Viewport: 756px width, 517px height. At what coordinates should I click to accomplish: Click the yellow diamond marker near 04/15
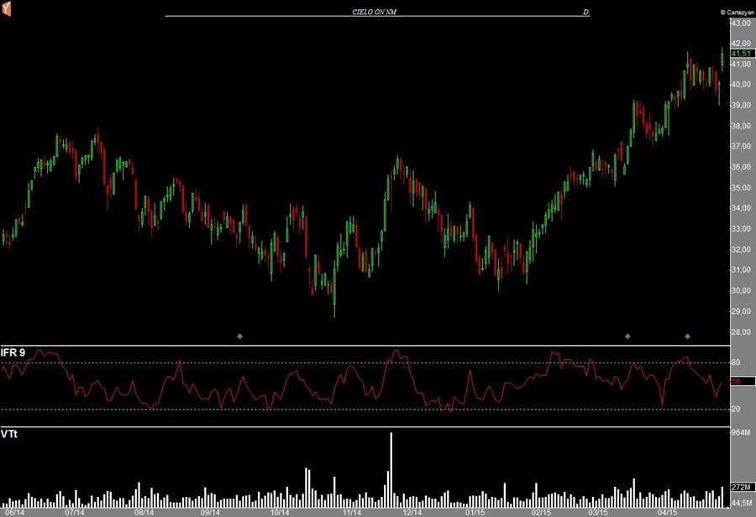687,337
